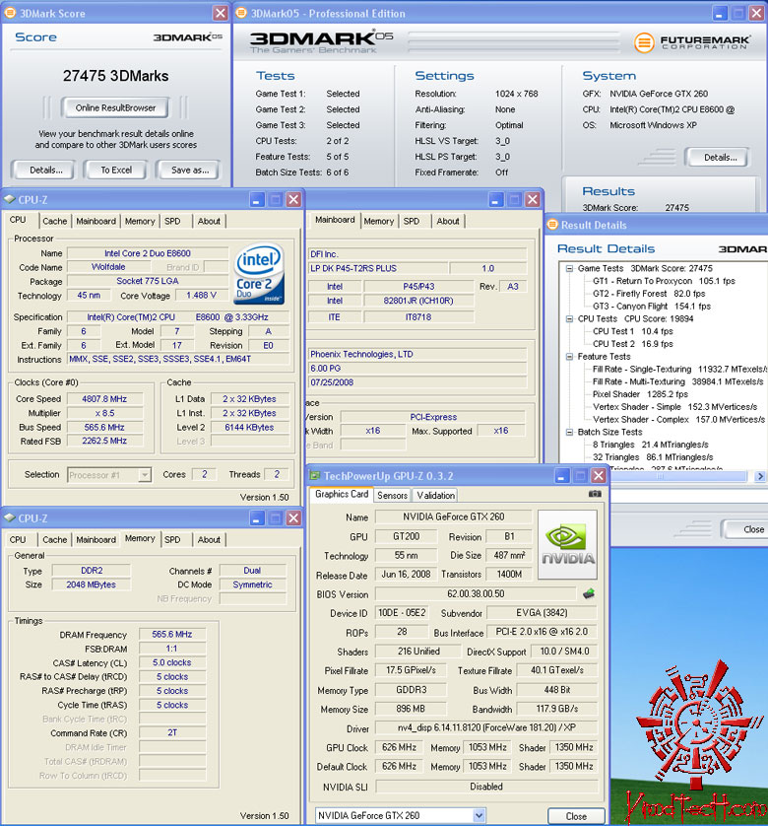Click the 3DMark Score window title icon

10,13
